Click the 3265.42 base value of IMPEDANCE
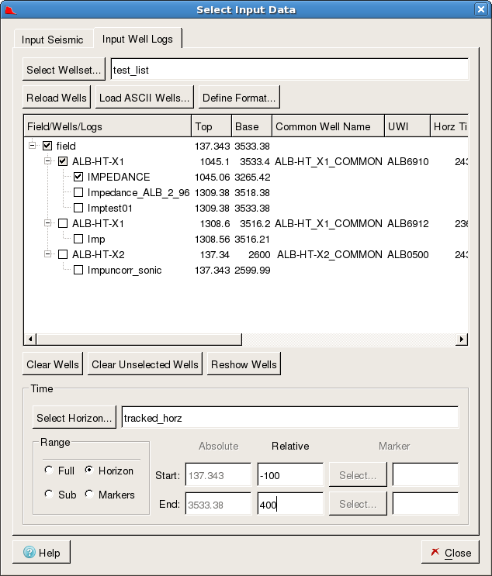Screen dimensions: 492x576 click(252, 177)
